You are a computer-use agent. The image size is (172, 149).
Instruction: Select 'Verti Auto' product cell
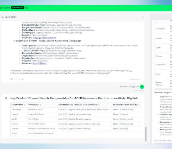click(x=42, y=119)
